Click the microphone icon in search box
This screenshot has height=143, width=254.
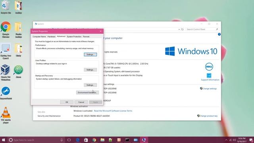tap(62, 140)
